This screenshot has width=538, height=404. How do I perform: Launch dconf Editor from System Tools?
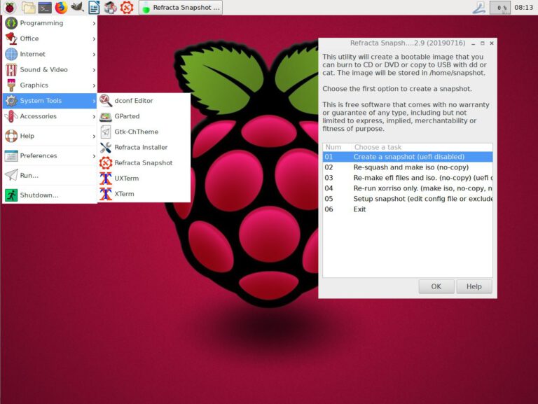(x=144, y=101)
